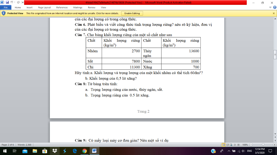Click the Page 2 of 6 status indicator

[x=8, y=145]
